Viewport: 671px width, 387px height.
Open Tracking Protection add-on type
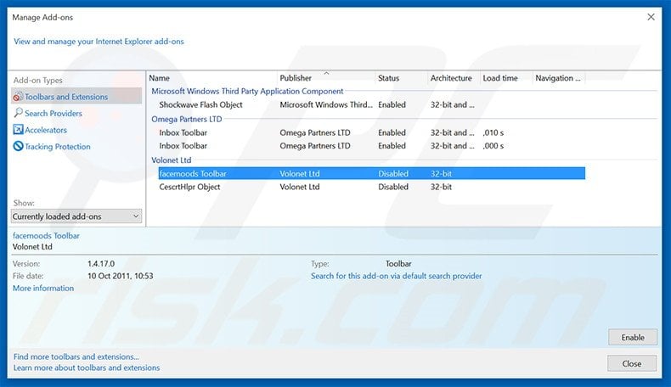58,147
